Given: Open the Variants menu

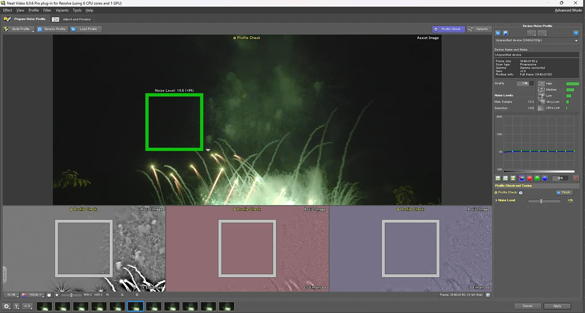Looking at the screenshot, I should tap(62, 10).
